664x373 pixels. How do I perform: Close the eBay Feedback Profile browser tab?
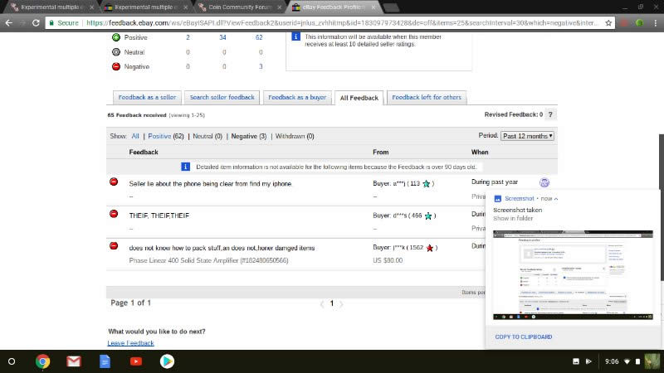click(373, 7)
